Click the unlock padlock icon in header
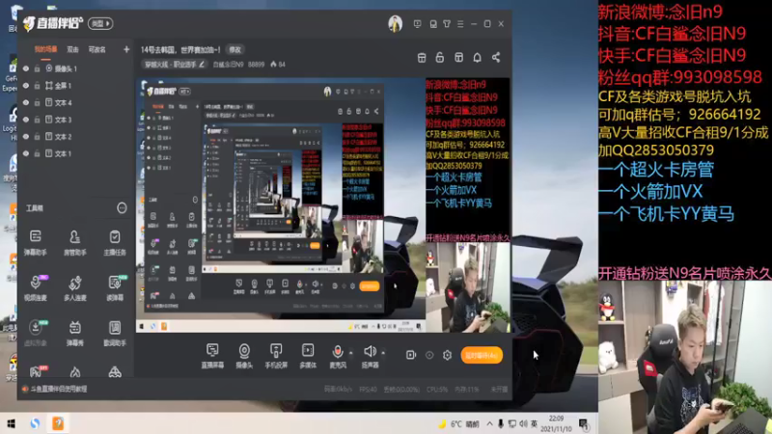The image size is (772, 434). click(x=440, y=58)
